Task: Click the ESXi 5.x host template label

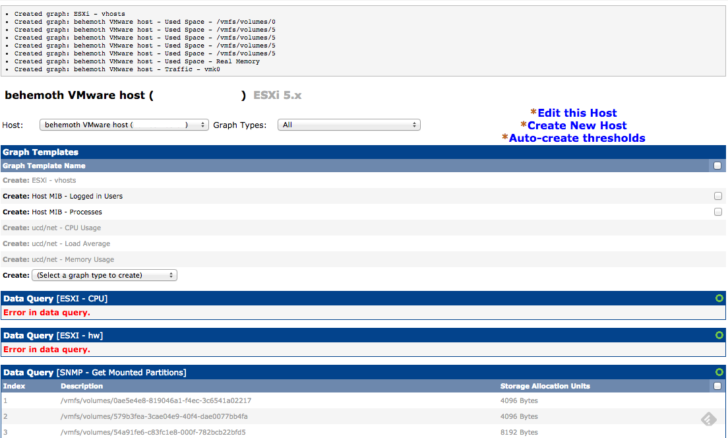Action: (x=277, y=95)
